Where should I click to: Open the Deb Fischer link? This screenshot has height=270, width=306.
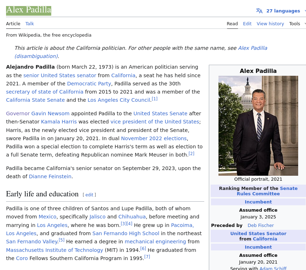tap(261, 225)
